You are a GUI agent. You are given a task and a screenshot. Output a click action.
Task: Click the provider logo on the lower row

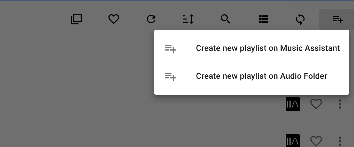[x=293, y=141]
